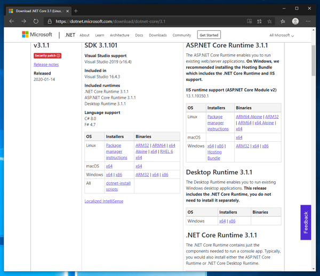Click the "Visual Studio 2019 (v16.4)" text

(108, 62)
